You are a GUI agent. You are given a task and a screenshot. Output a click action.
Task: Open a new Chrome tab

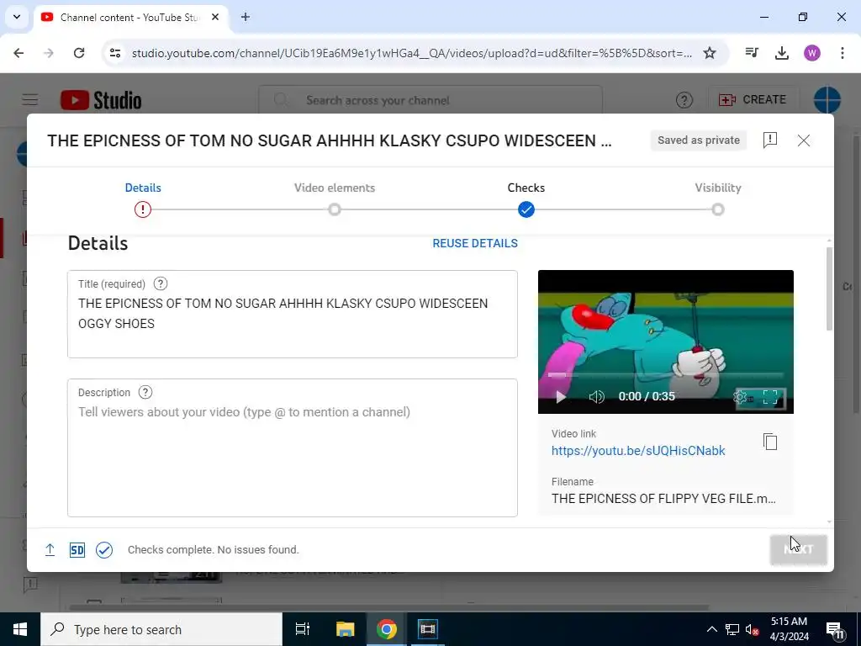click(x=246, y=17)
